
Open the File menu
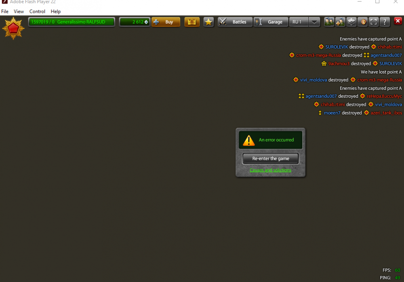[5, 11]
